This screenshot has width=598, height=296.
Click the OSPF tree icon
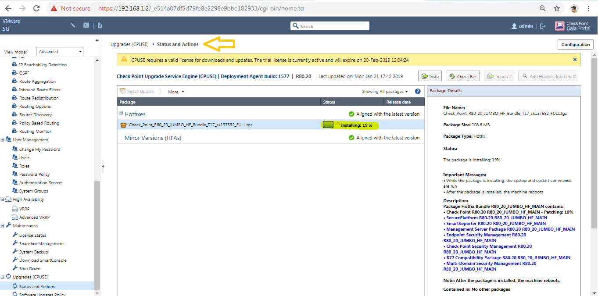(x=15, y=73)
